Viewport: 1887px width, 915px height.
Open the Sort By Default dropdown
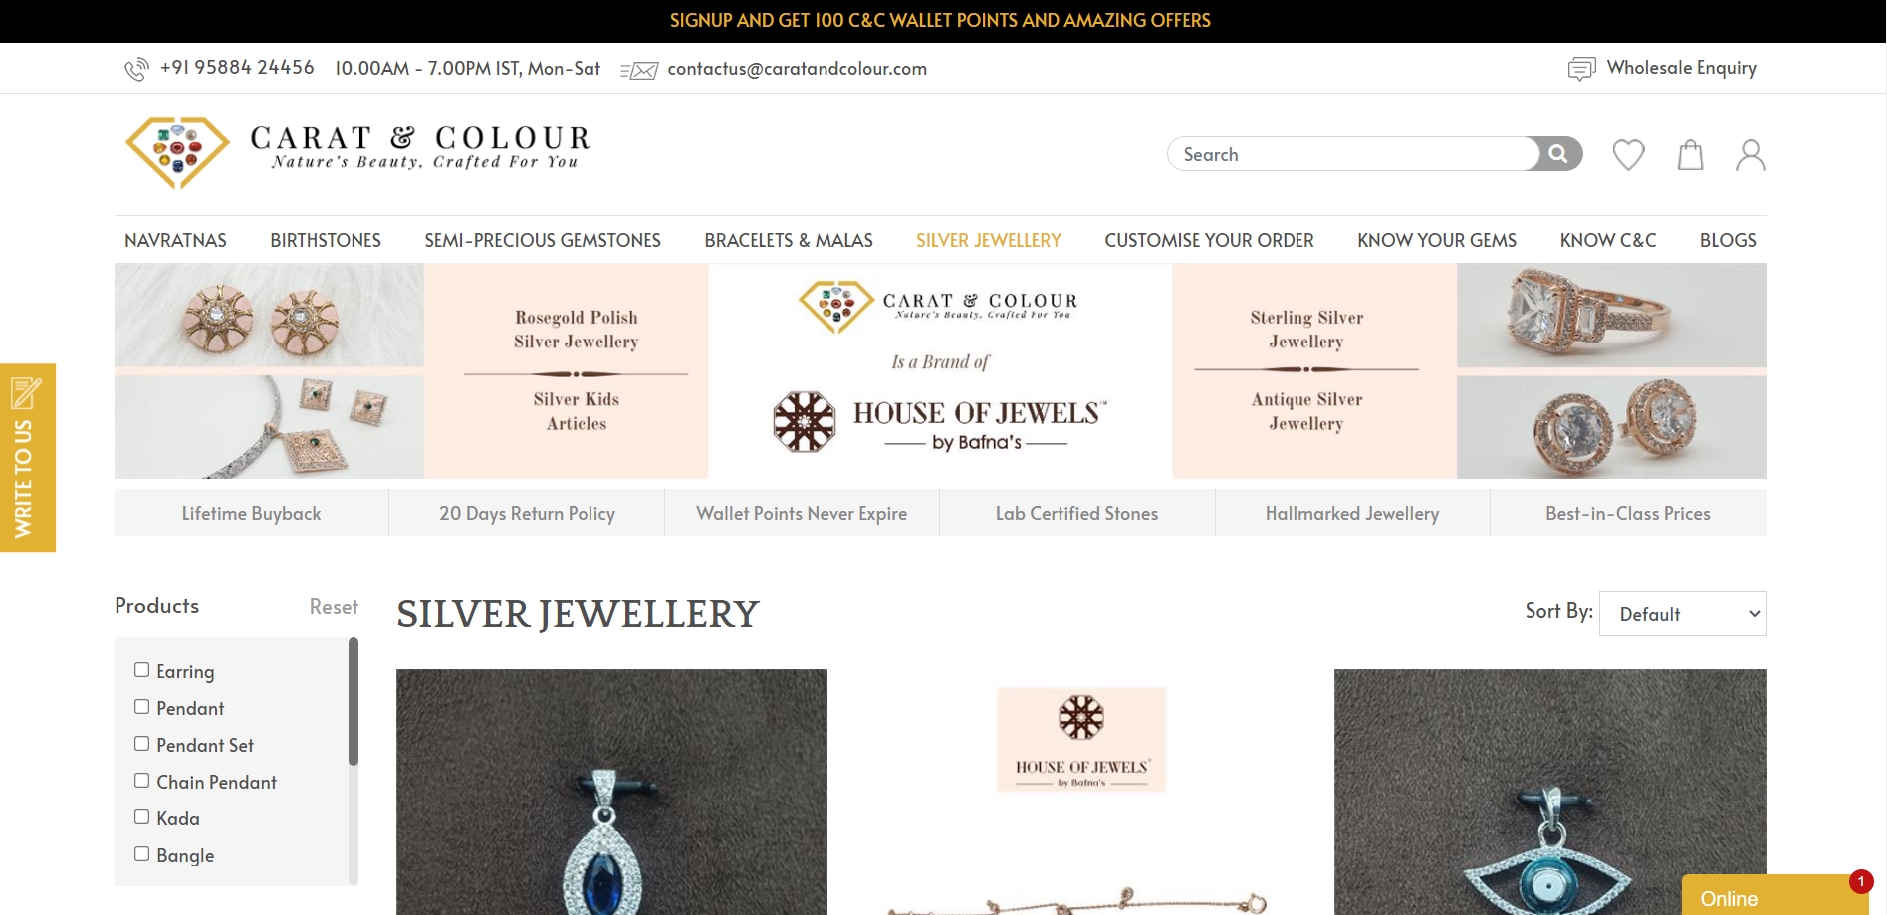[x=1682, y=614]
